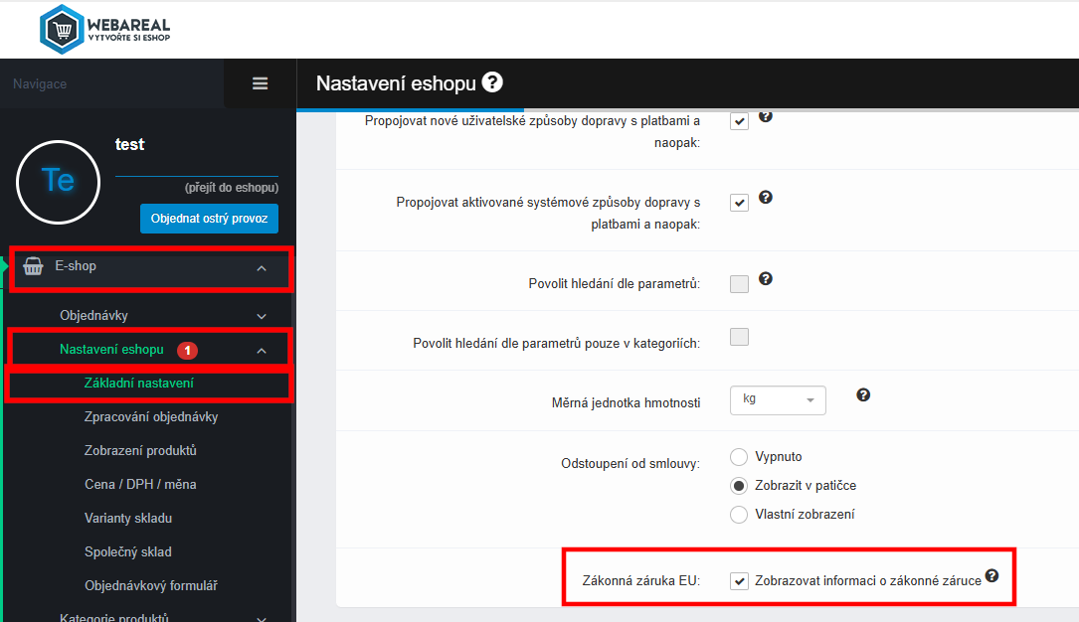Click the Webareal logo
This screenshot has height=622, width=1079.
coord(104,30)
